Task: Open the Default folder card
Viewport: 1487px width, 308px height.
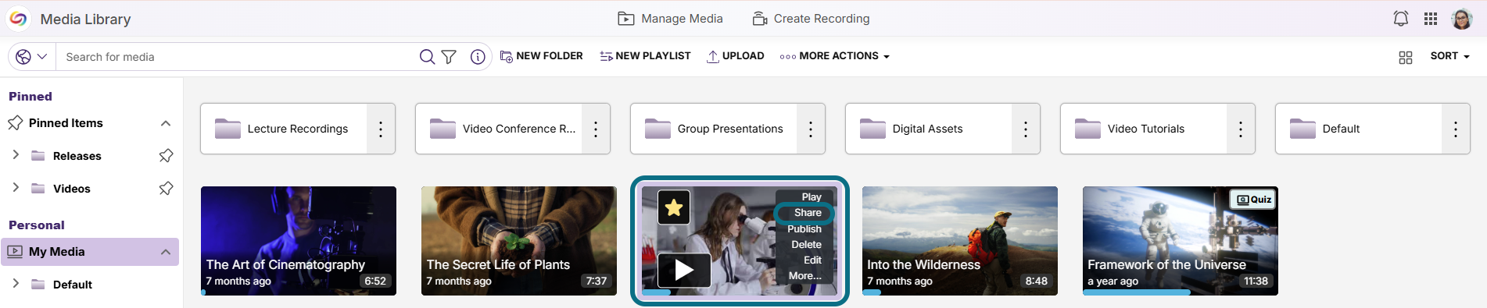Action: pos(1359,129)
